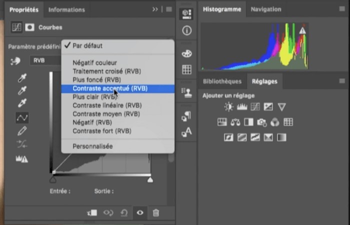Open the paragraph styles panel icon

(x=186, y=116)
